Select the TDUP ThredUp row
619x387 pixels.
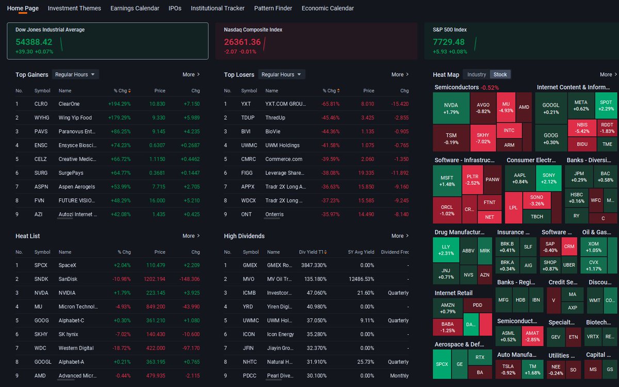pos(316,117)
